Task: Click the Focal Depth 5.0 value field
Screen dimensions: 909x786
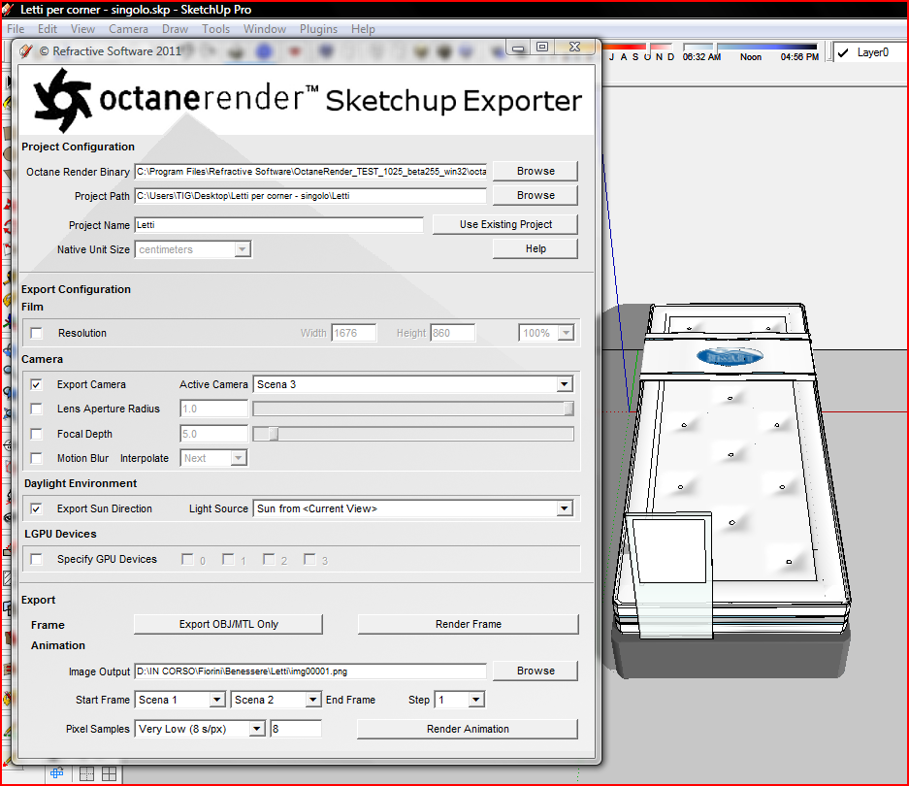Action: (x=214, y=434)
